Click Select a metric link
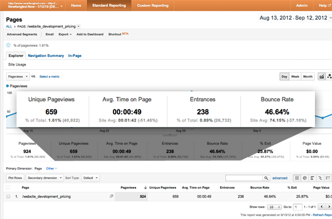Screen dimensions: 332x219 [50, 76]
